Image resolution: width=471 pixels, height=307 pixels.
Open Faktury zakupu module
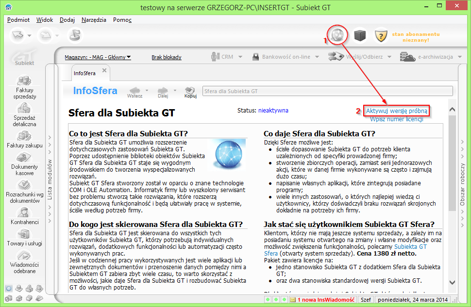[x=24, y=139]
